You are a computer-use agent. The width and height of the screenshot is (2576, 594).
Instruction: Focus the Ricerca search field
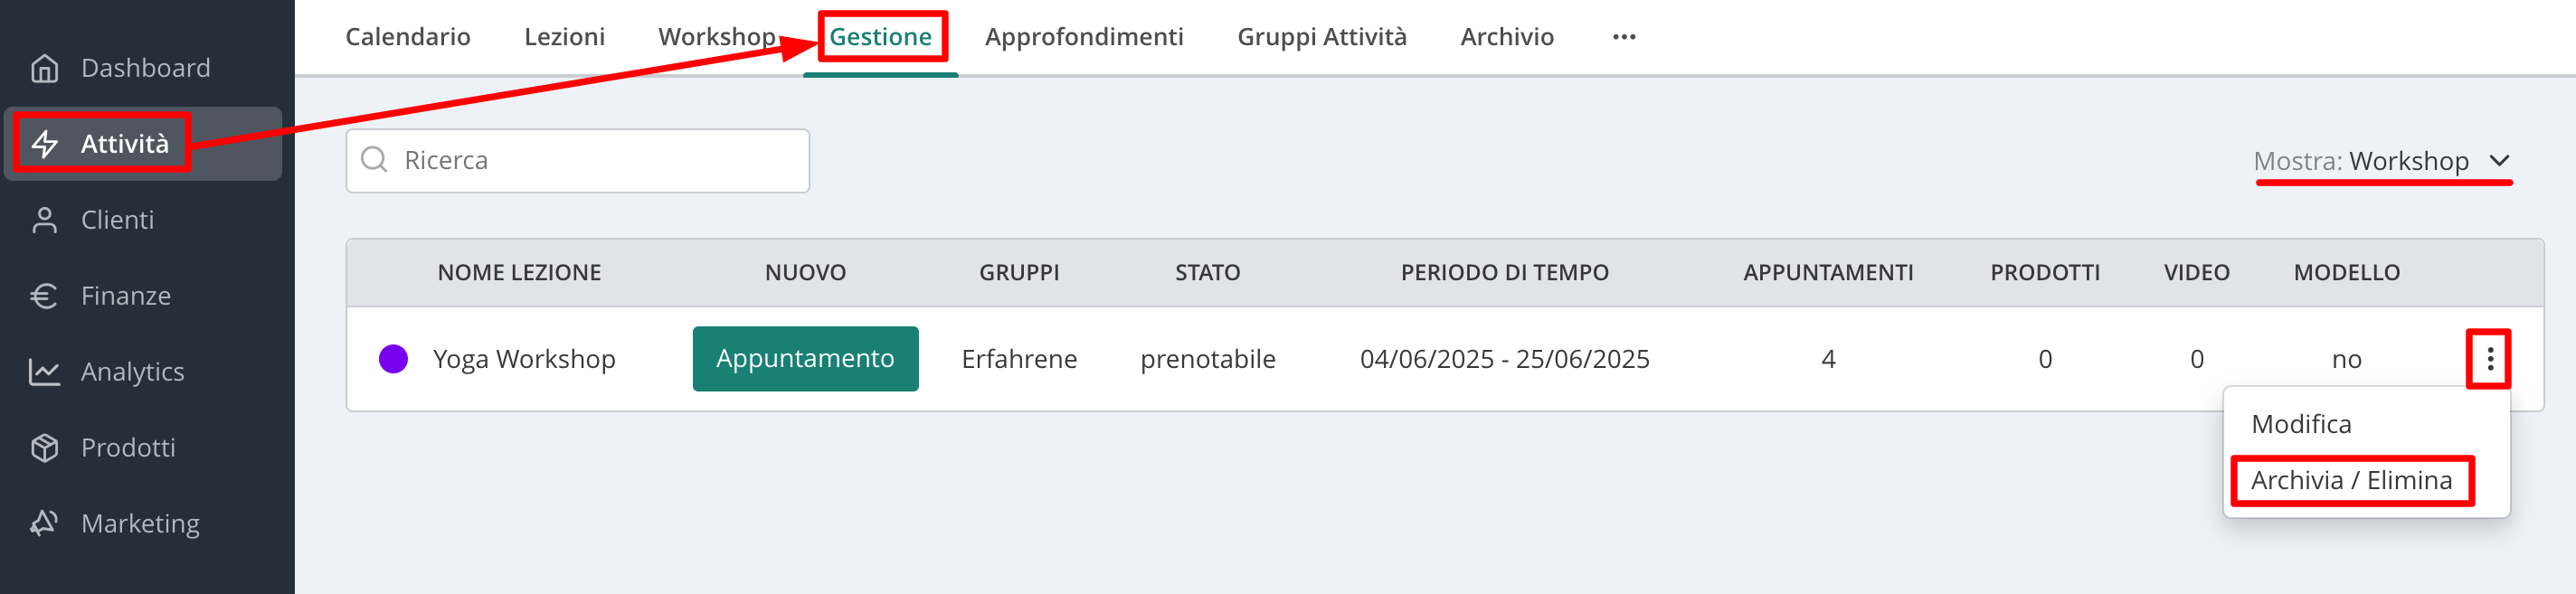[x=578, y=161]
